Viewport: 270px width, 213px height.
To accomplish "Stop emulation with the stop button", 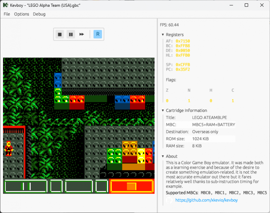I will coord(60,34).
